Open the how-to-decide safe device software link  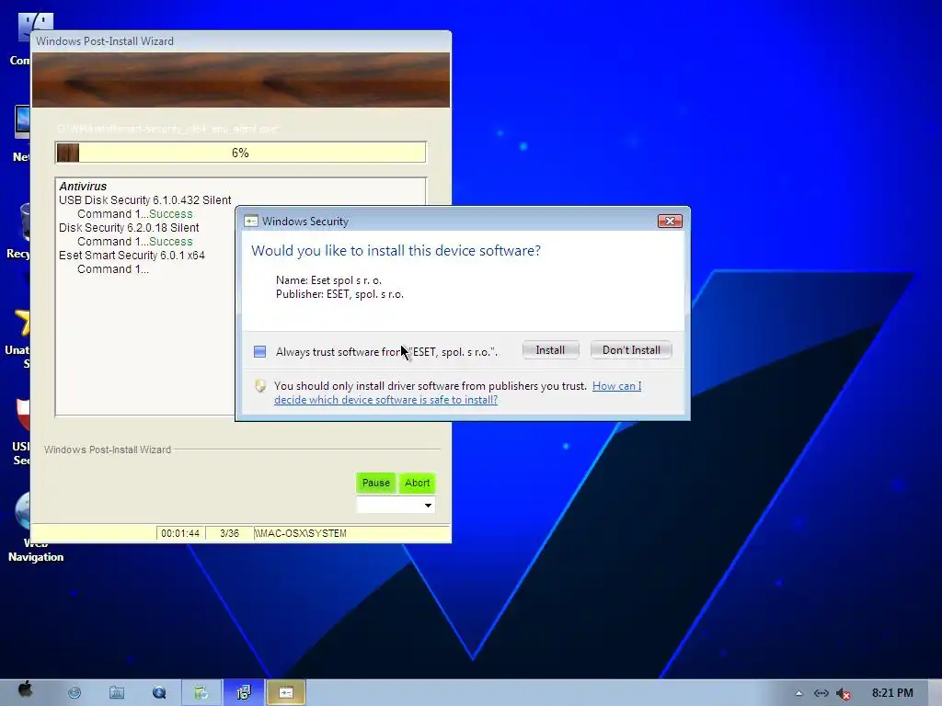tap(458, 393)
